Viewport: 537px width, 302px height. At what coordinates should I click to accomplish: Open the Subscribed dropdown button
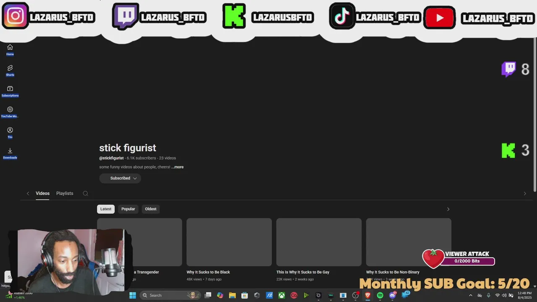(120, 178)
